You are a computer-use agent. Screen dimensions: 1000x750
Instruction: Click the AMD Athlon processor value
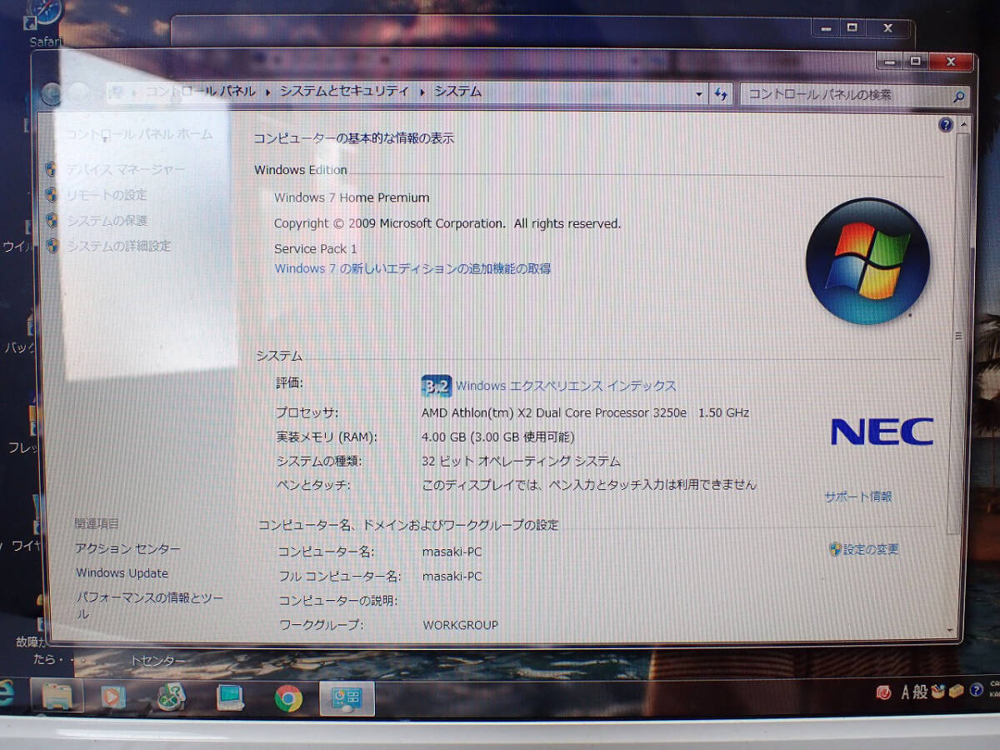click(585, 412)
